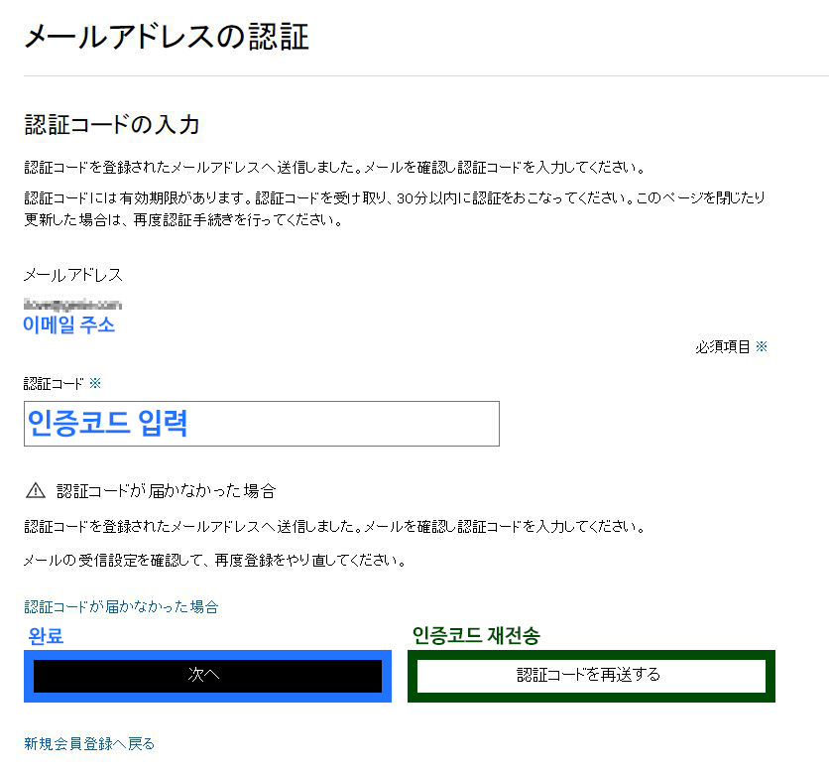Click the メールの受信設定を確認して instruction text
Viewport: 829px width, 775px height.
215,561
